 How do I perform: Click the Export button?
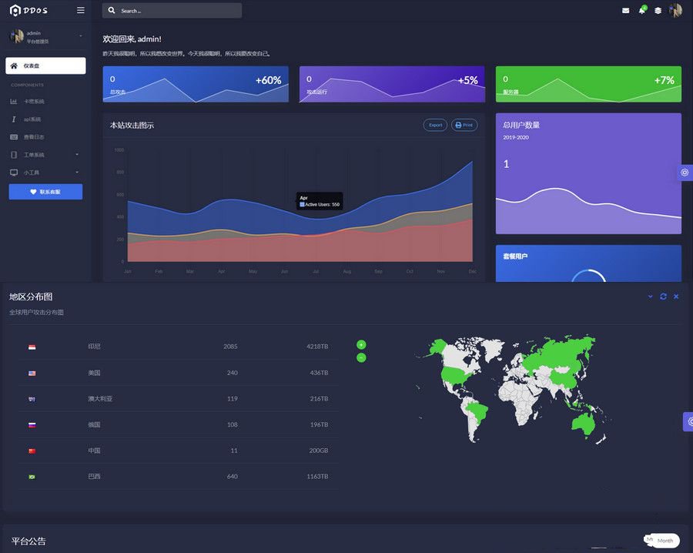(435, 125)
